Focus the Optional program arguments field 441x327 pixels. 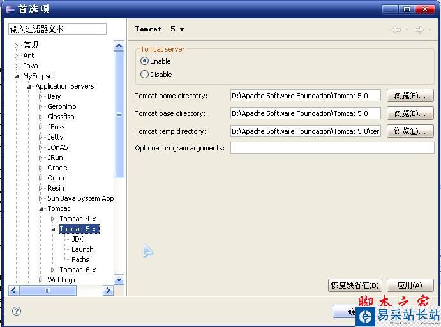[332, 148]
